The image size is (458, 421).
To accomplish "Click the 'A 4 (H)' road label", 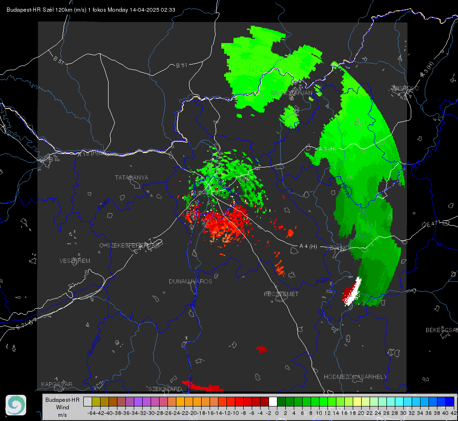I will click(x=308, y=247).
